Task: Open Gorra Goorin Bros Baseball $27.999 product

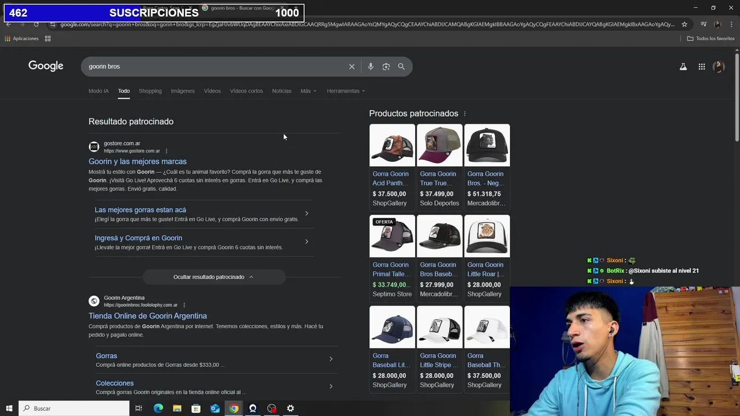Action: 439,236
